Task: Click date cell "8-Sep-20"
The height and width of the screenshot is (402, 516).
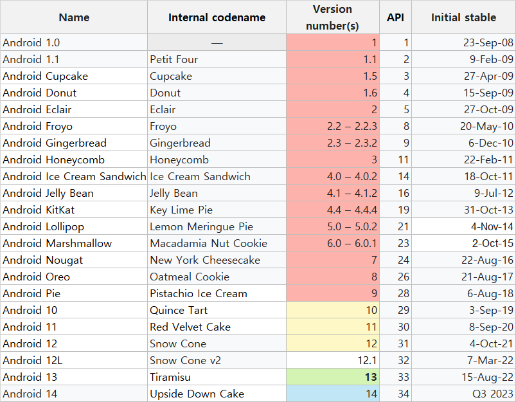Action: 464,327
